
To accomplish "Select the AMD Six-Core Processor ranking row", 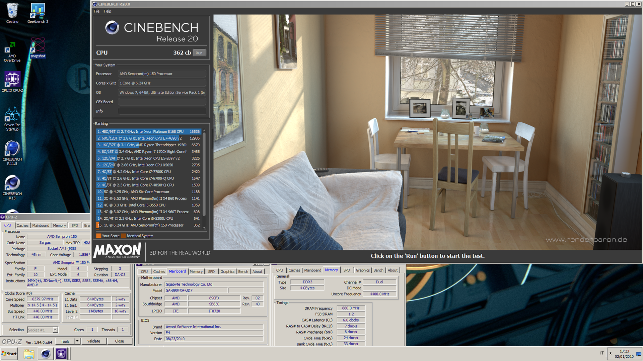I will [148, 192].
